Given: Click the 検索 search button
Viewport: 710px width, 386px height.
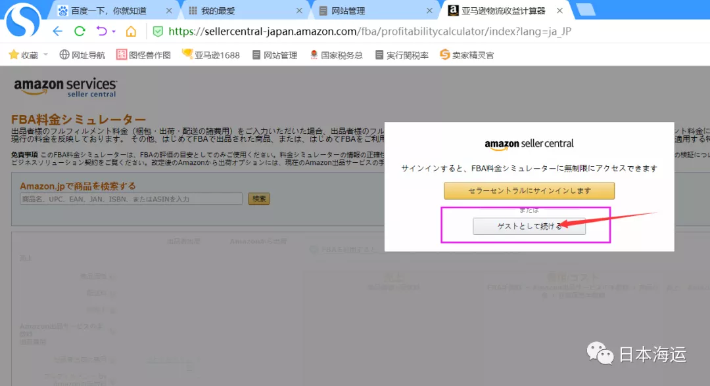Looking at the screenshot, I should 259,199.
